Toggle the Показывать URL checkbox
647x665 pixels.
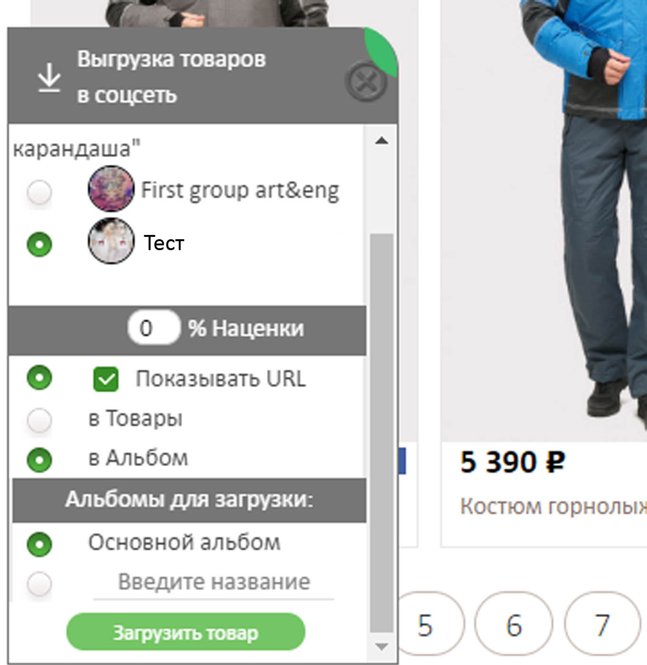coord(106,379)
